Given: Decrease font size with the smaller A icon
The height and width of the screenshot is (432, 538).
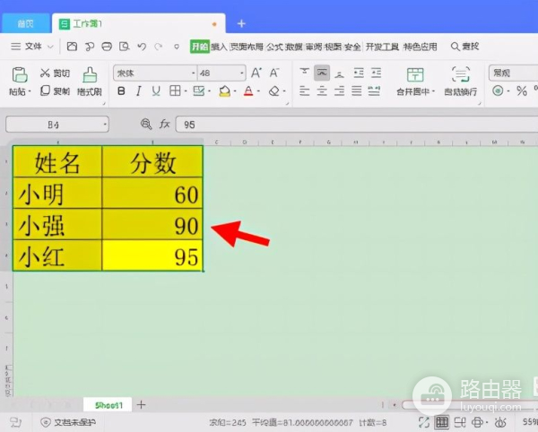Looking at the screenshot, I should (x=273, y=73).
